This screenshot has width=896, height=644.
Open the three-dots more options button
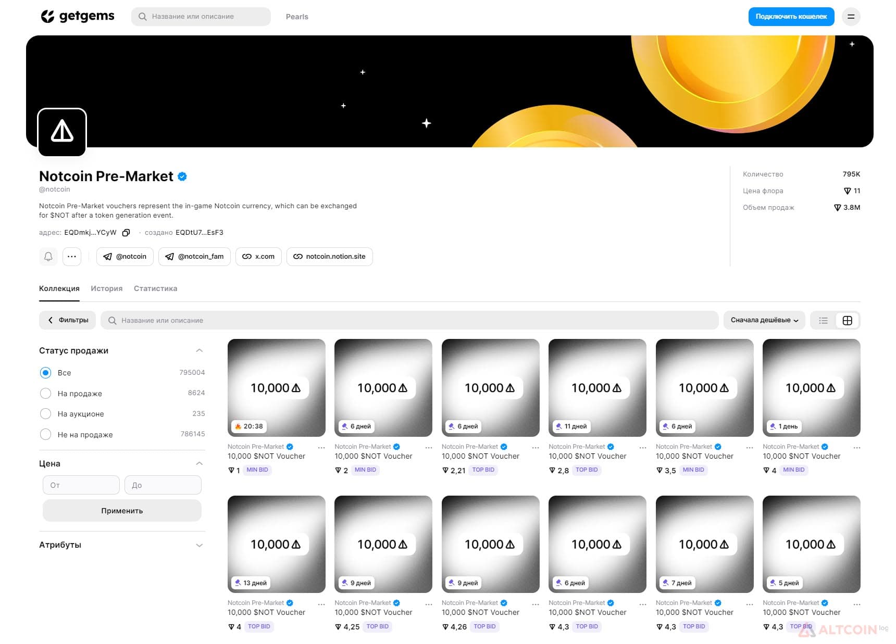pos(72,257)
